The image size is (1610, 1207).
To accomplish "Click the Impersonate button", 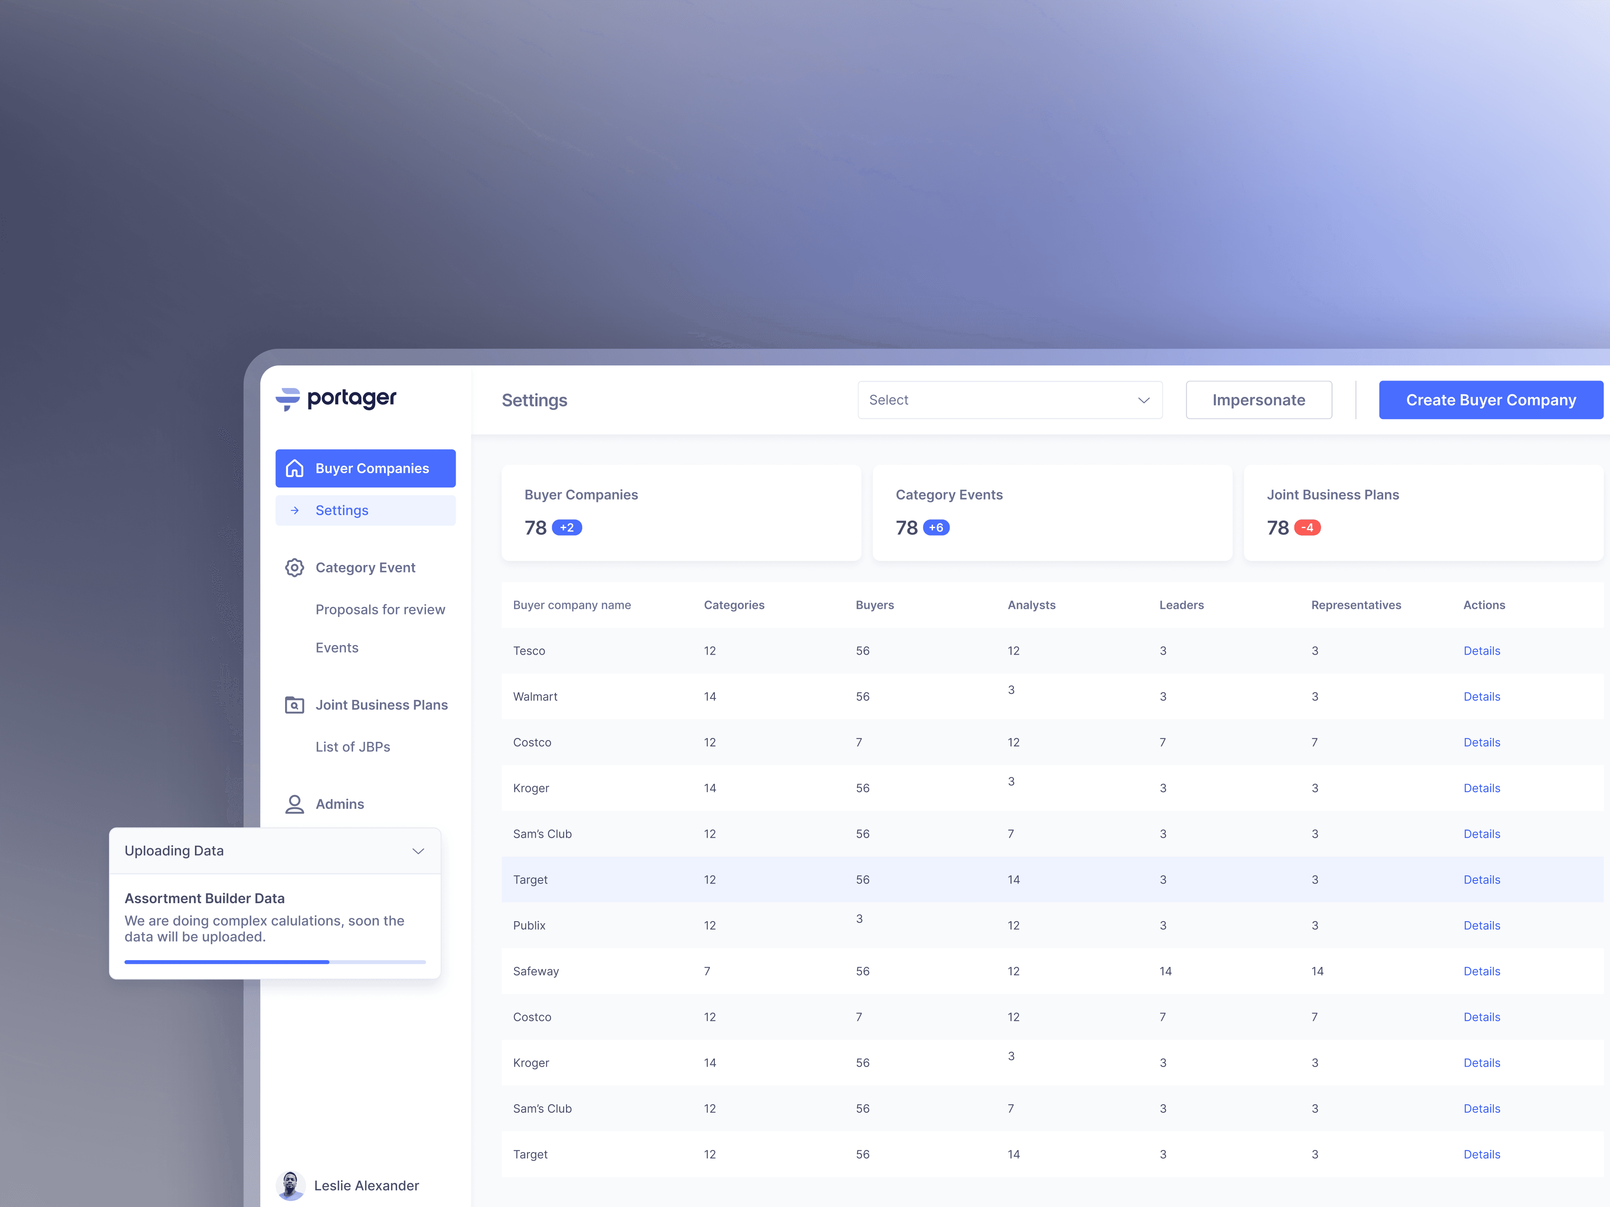I will [x=1259, y=399].
